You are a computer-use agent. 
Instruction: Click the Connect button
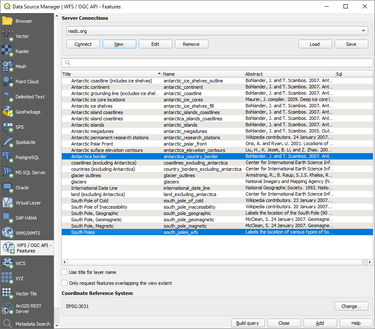83,44
